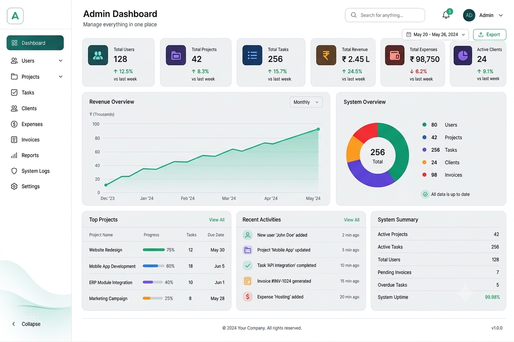The image size is (514, 342).
Task: Click the purple Tasks legend dot
Action: point(425,150)
